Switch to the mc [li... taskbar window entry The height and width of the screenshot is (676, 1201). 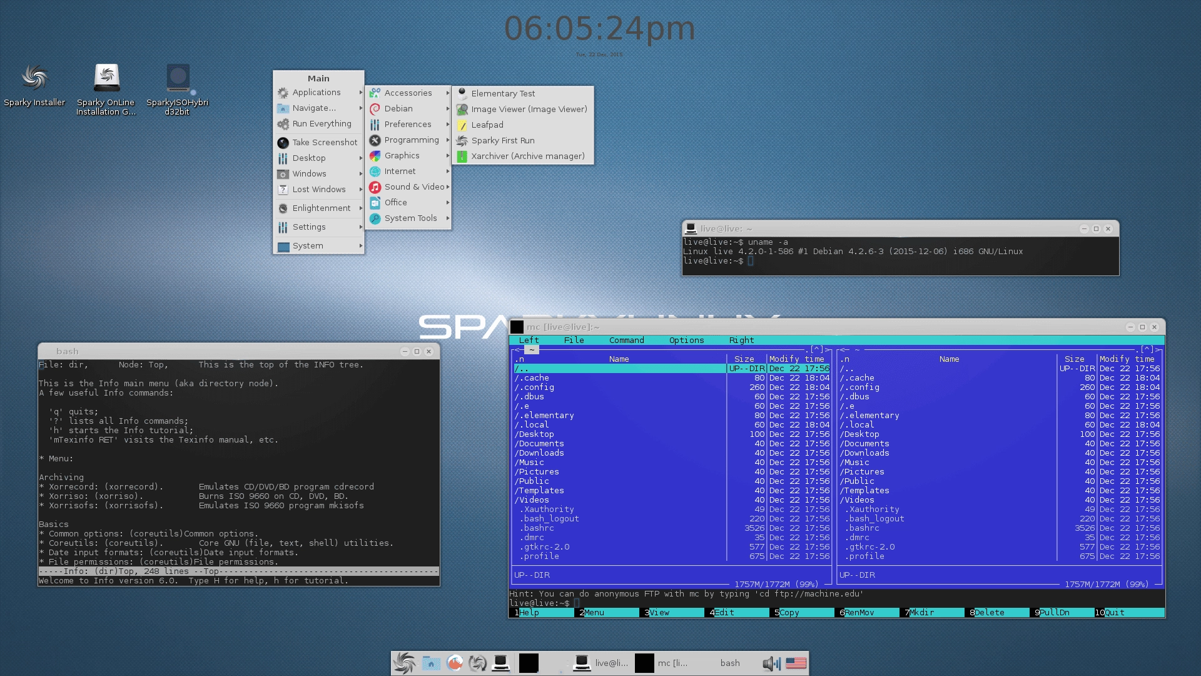pos(662,663)
